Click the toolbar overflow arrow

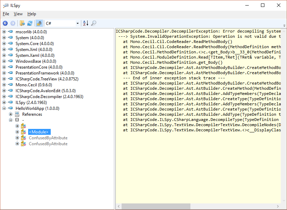(284, 26)
